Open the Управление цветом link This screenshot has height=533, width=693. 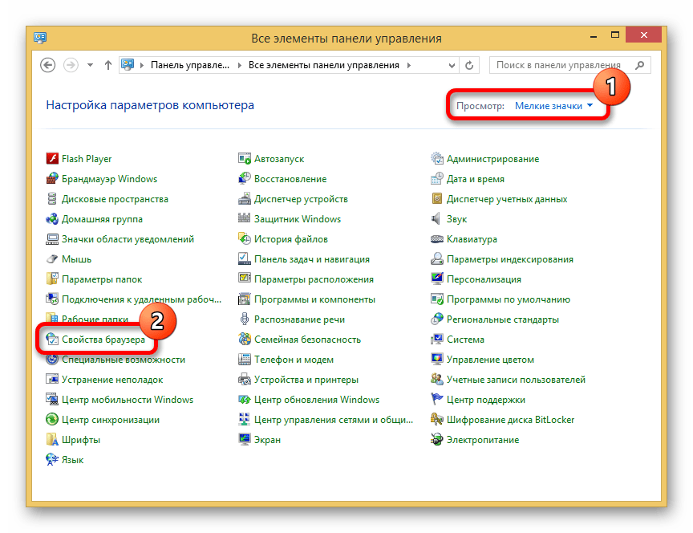tap(490, 359)
